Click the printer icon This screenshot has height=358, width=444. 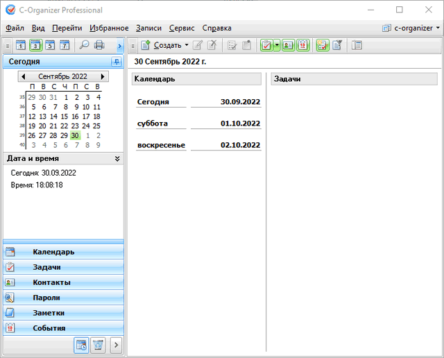tap(99, 46)
